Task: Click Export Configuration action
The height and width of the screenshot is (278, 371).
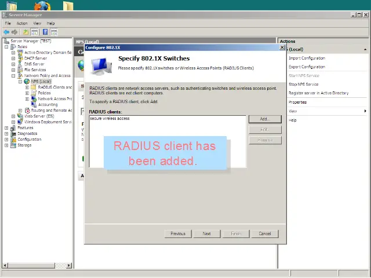Action: [307, 67]
